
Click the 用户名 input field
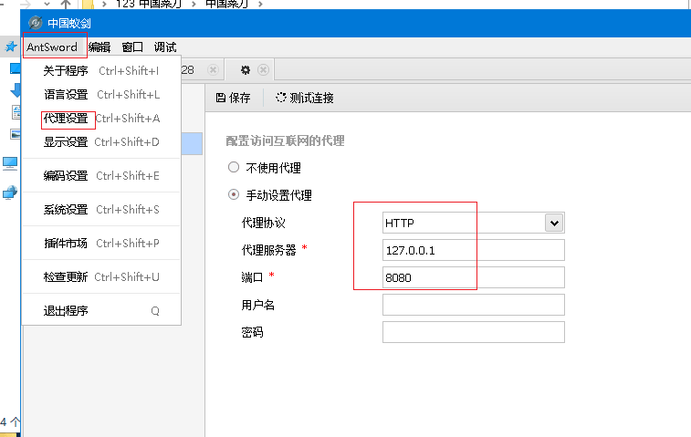(x=474, y=305)
